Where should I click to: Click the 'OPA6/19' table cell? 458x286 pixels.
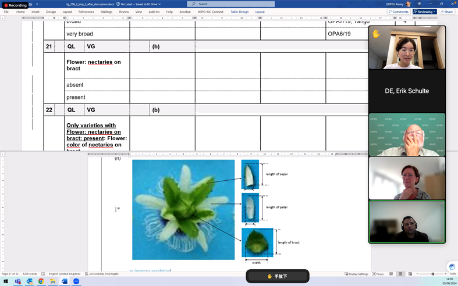[347, 34]
